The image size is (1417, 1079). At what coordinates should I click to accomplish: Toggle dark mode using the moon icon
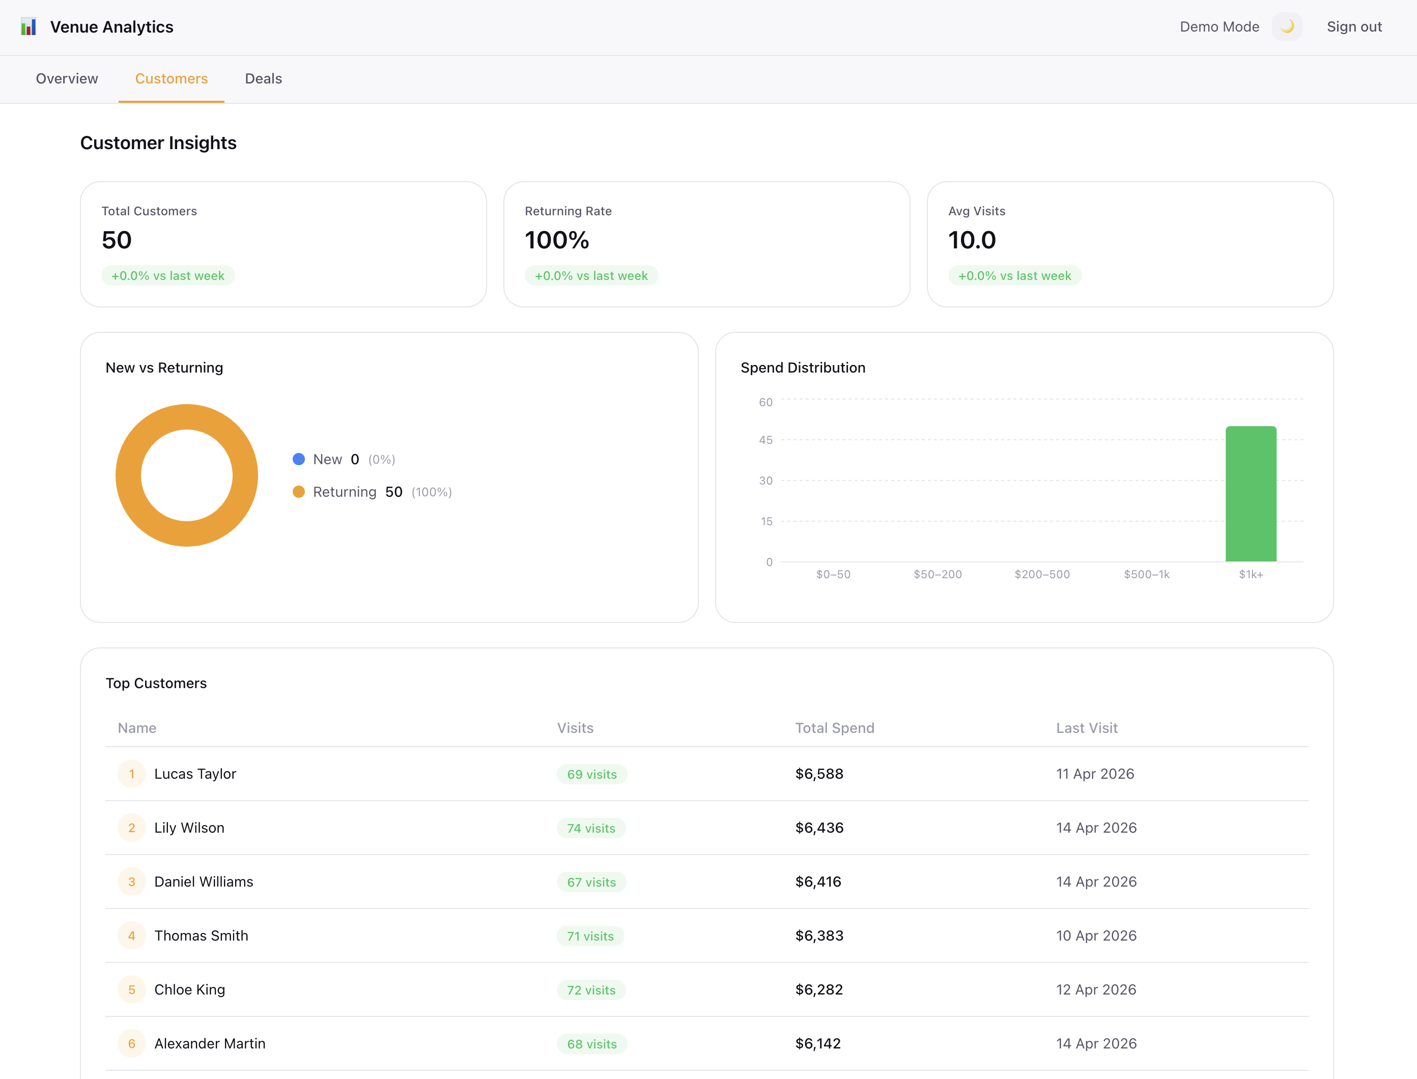[1287, 26]
